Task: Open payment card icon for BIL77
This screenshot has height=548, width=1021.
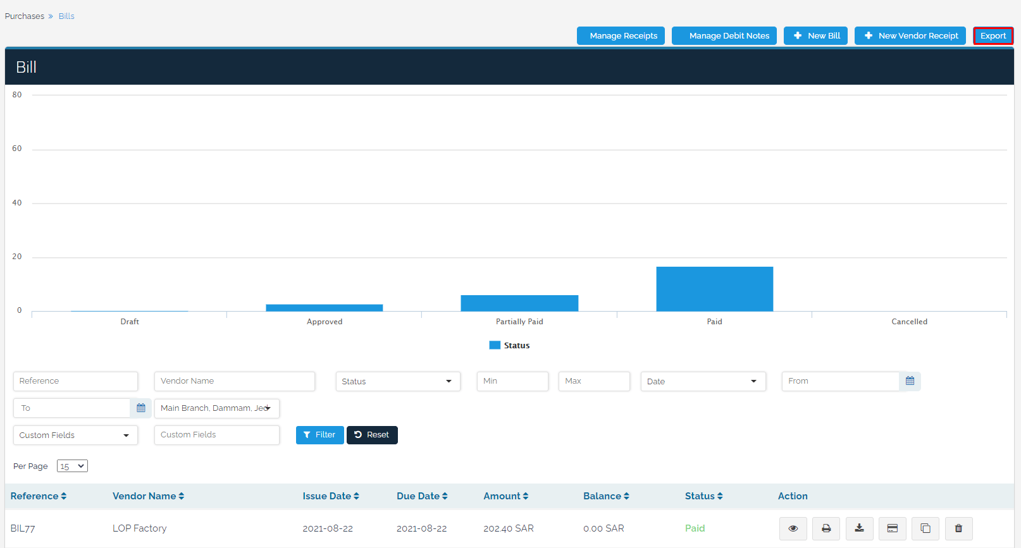Action: pyautogui.click(x=893, y=528)
